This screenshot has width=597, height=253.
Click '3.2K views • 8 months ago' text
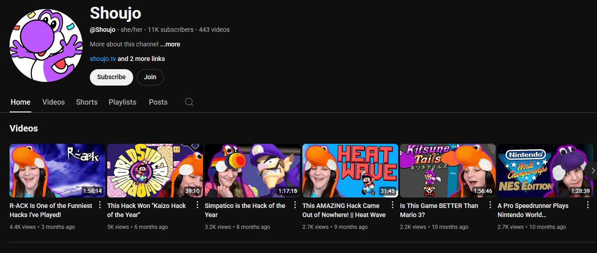pos(237,227)
